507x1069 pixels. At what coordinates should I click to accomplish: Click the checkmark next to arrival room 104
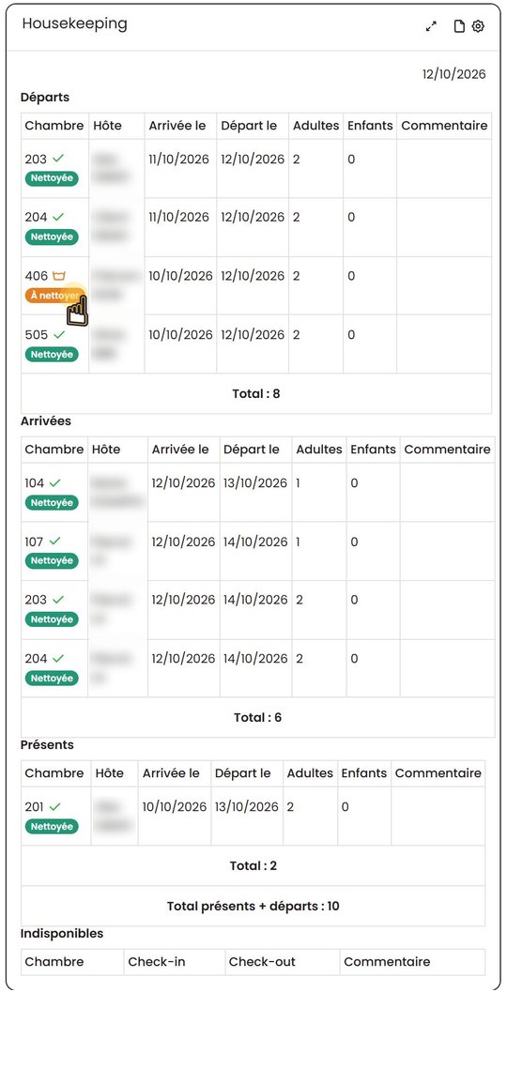coord(54,482)
